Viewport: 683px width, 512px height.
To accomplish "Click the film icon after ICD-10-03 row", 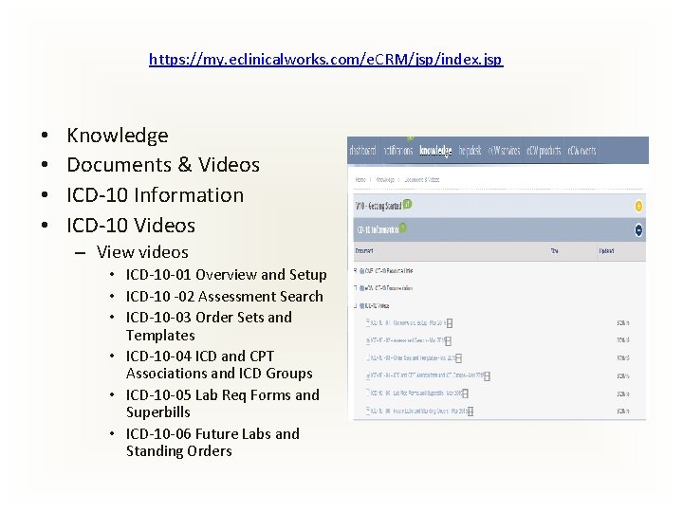I will tap(459, 358).
